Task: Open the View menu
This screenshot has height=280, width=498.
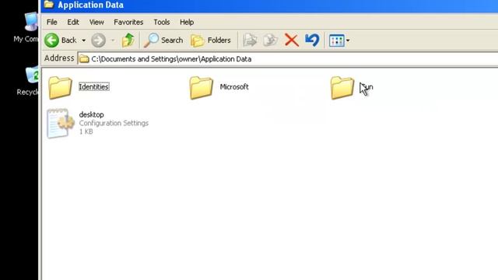Action: pyautogui.click(x=96, y=23)
